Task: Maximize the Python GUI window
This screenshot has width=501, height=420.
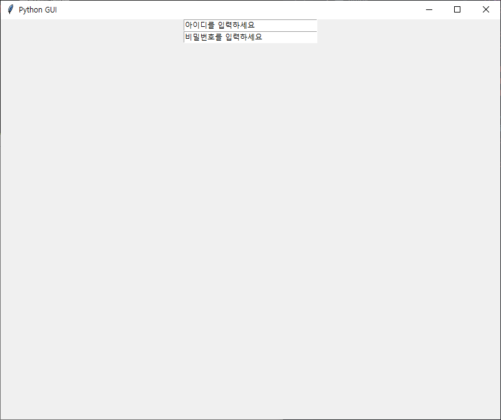Action: (x=457, y=9)
